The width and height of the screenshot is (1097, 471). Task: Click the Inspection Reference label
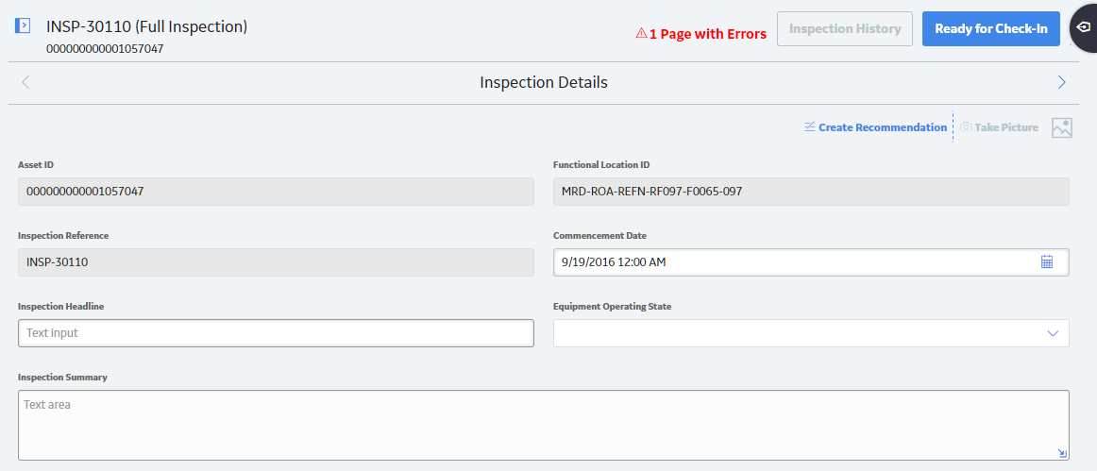(x=63, y=235)
